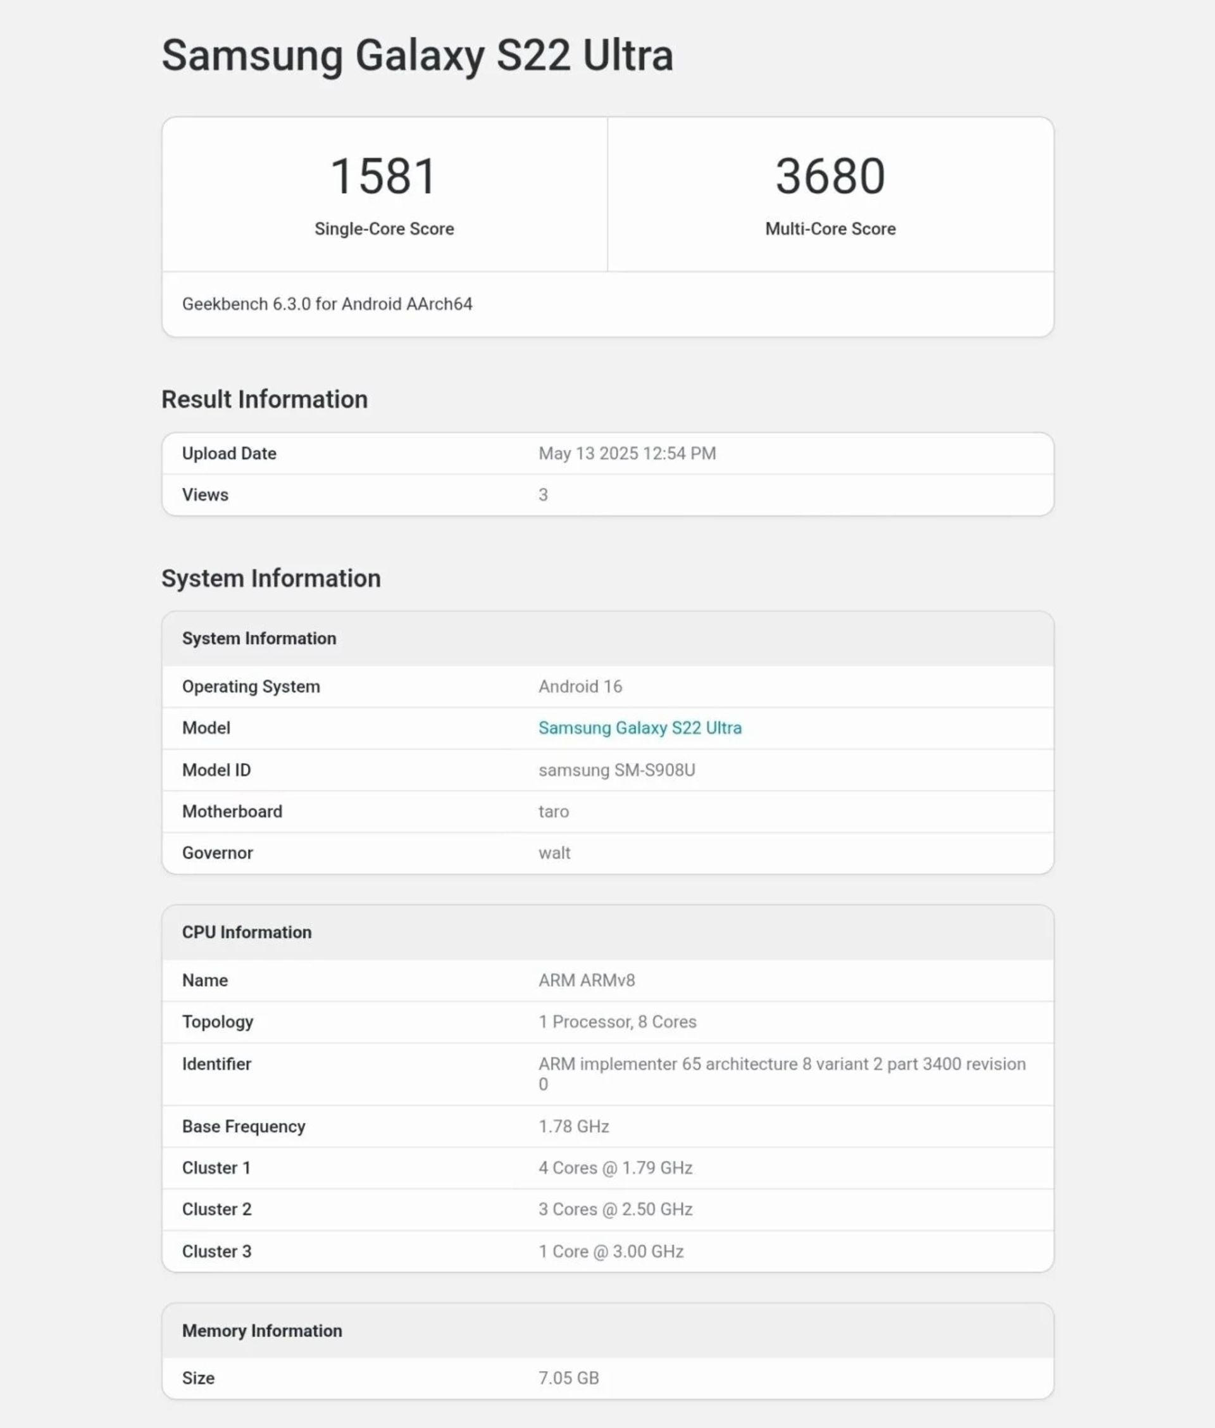Click the CPU Information panel header
The image size is (1215, 1428).
[247, 931]
